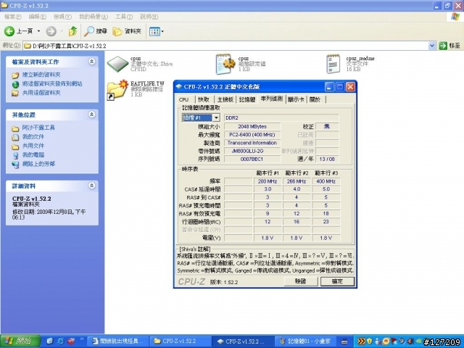
Task: Click the Windows flag logo in menu bar
Action: (455, 17)
